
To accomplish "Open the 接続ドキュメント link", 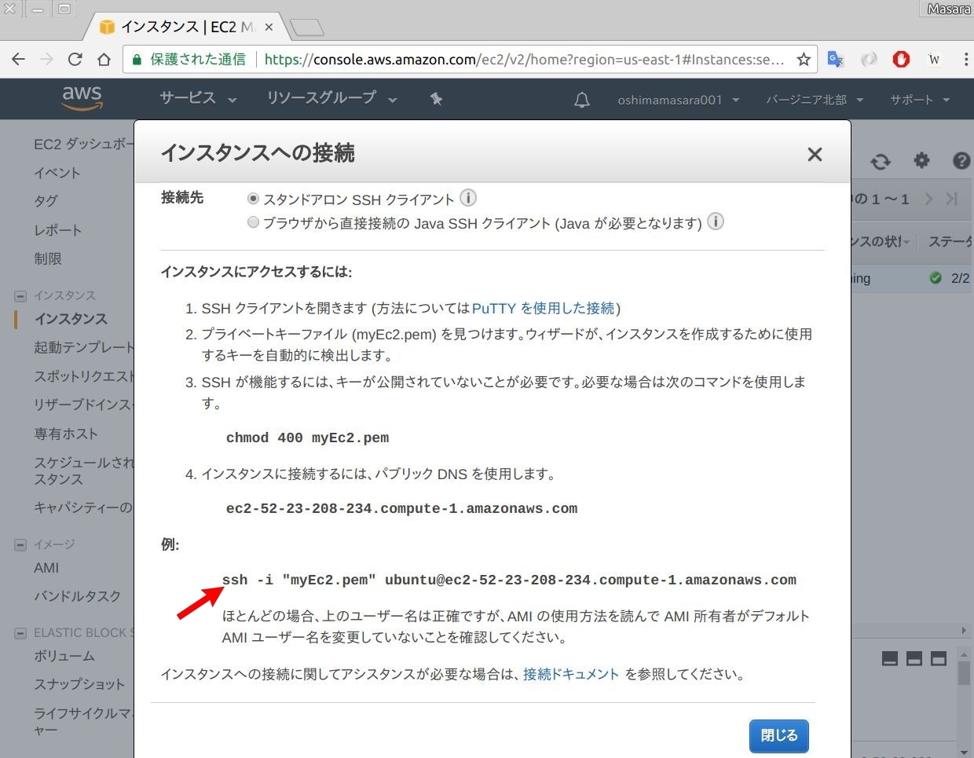I will [x=571, y=674].
